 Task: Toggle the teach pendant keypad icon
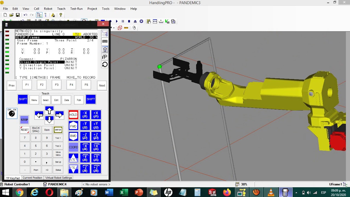click(x=105, y=49)
